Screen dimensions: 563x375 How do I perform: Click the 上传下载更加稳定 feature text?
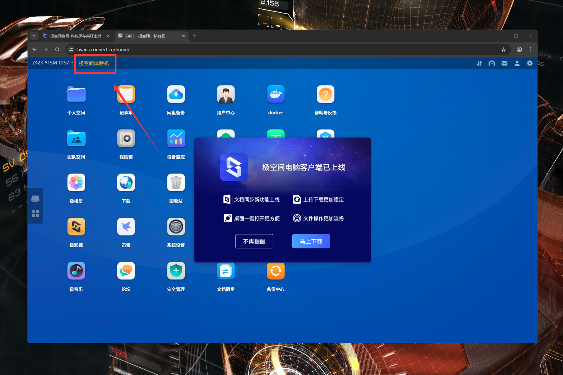point(323,200)
